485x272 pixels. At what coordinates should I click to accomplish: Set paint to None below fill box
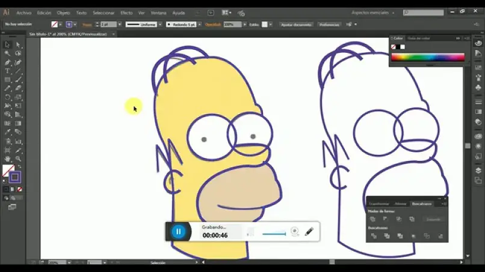click(x=19, y=189)
